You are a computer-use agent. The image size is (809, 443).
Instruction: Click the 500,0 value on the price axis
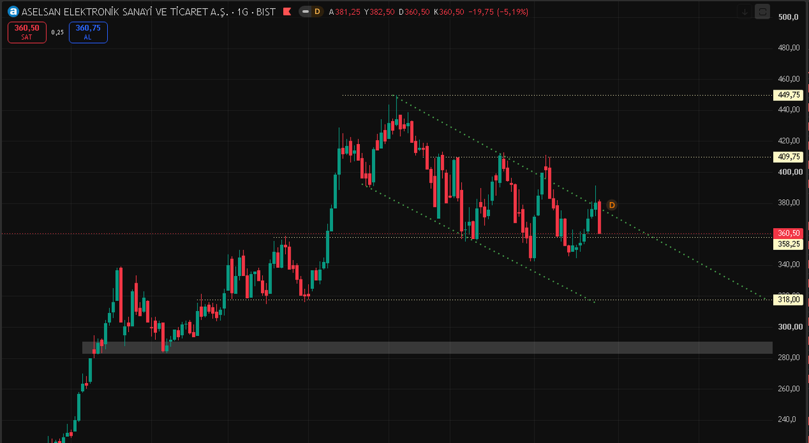click(x=787, y=17)
